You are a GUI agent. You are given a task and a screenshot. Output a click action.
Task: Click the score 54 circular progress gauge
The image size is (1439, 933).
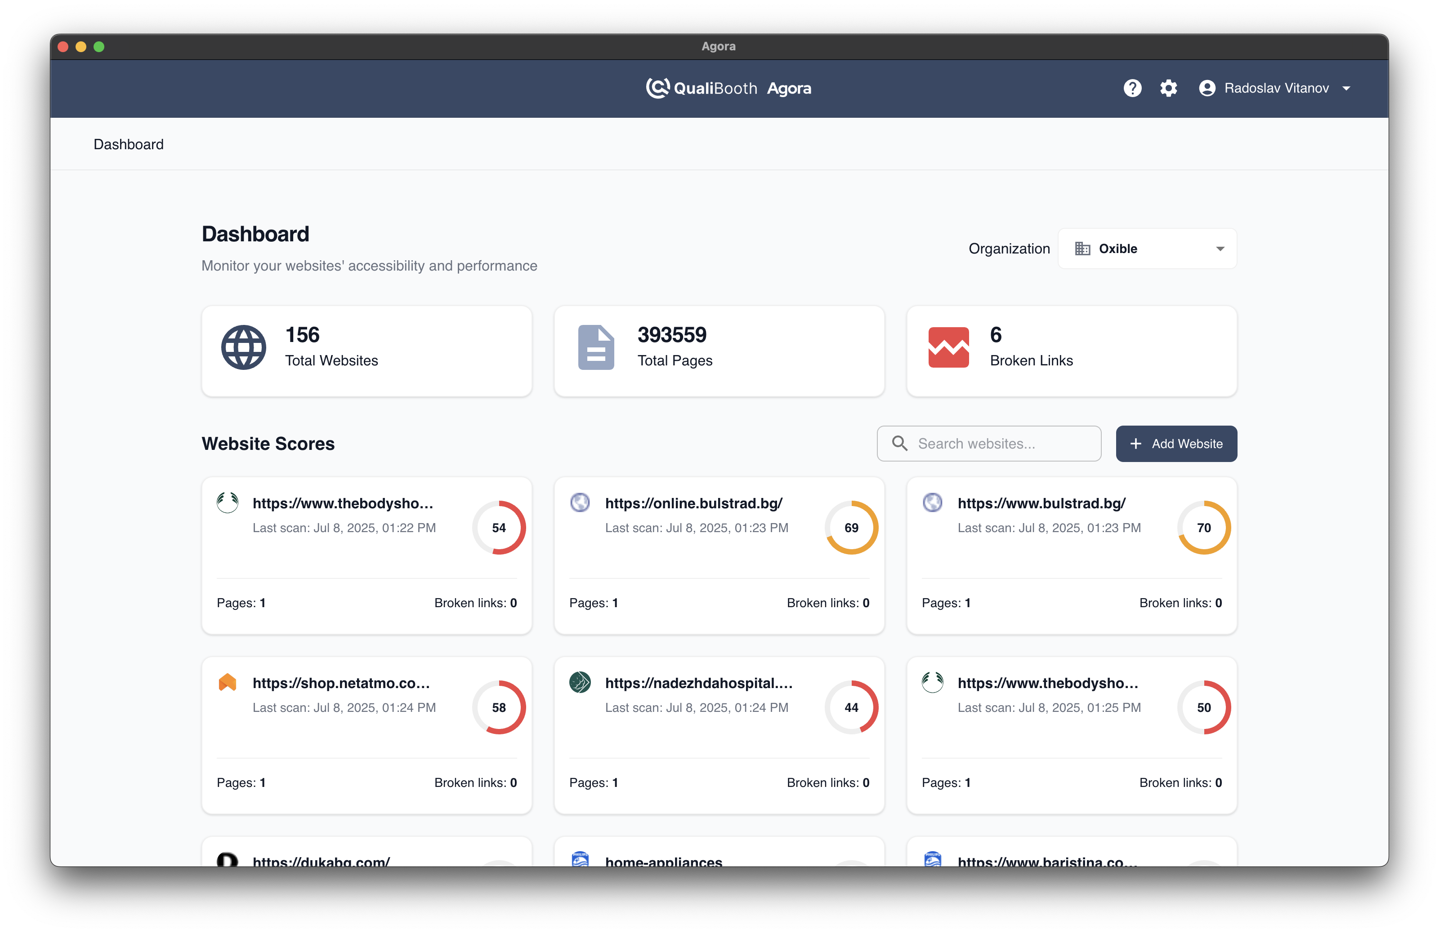(499, 528)
